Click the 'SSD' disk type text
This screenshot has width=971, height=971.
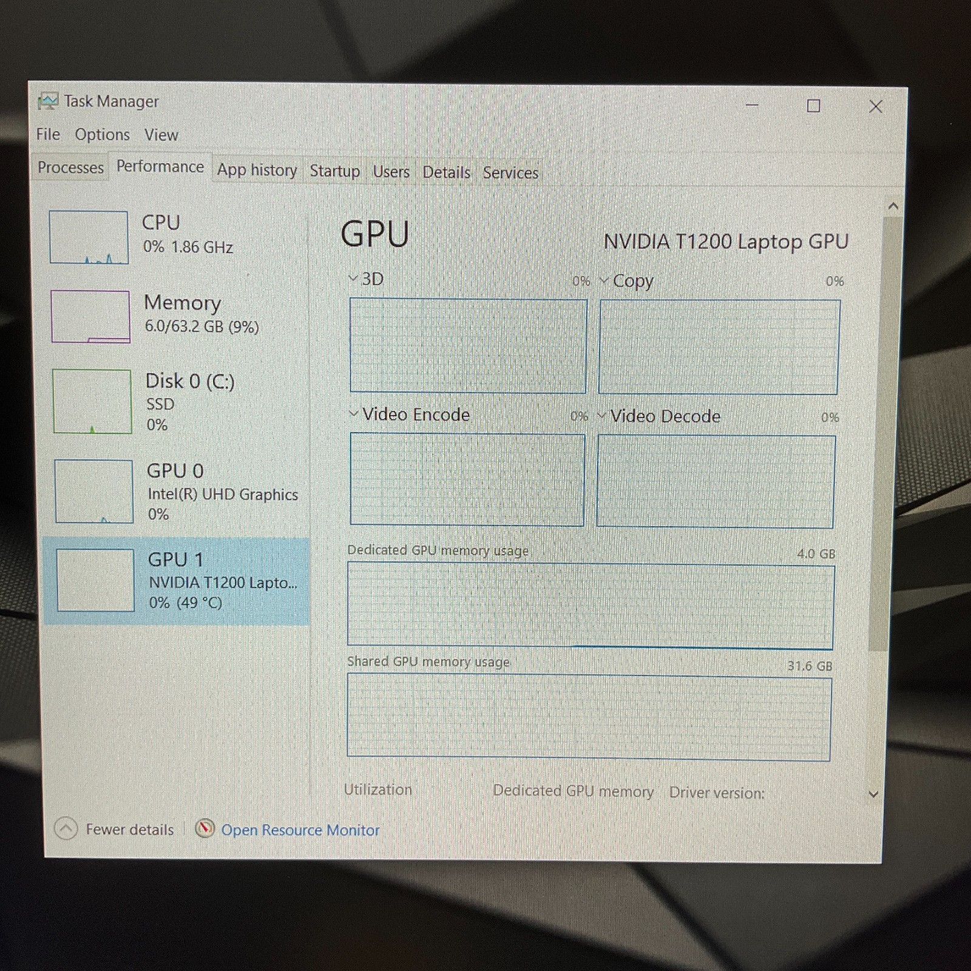click(160, 404)
